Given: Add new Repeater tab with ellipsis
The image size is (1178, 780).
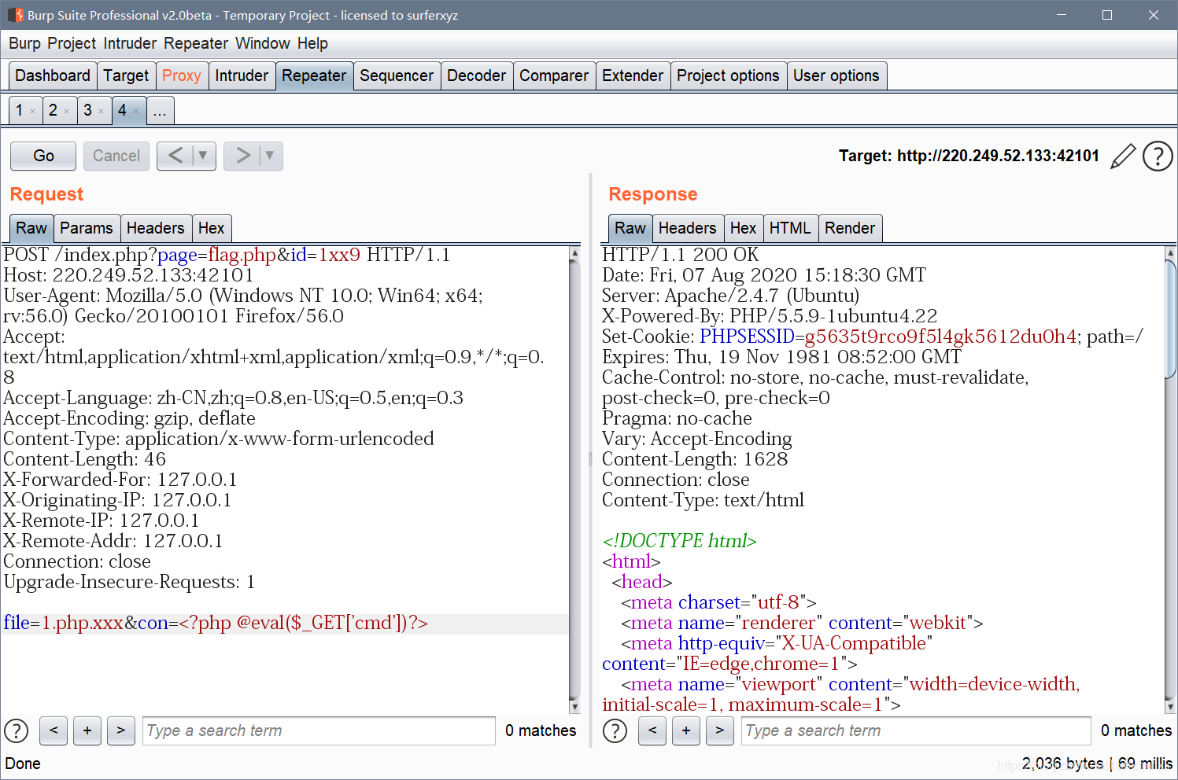Looking at the screenshot, I should coord(160,110).
